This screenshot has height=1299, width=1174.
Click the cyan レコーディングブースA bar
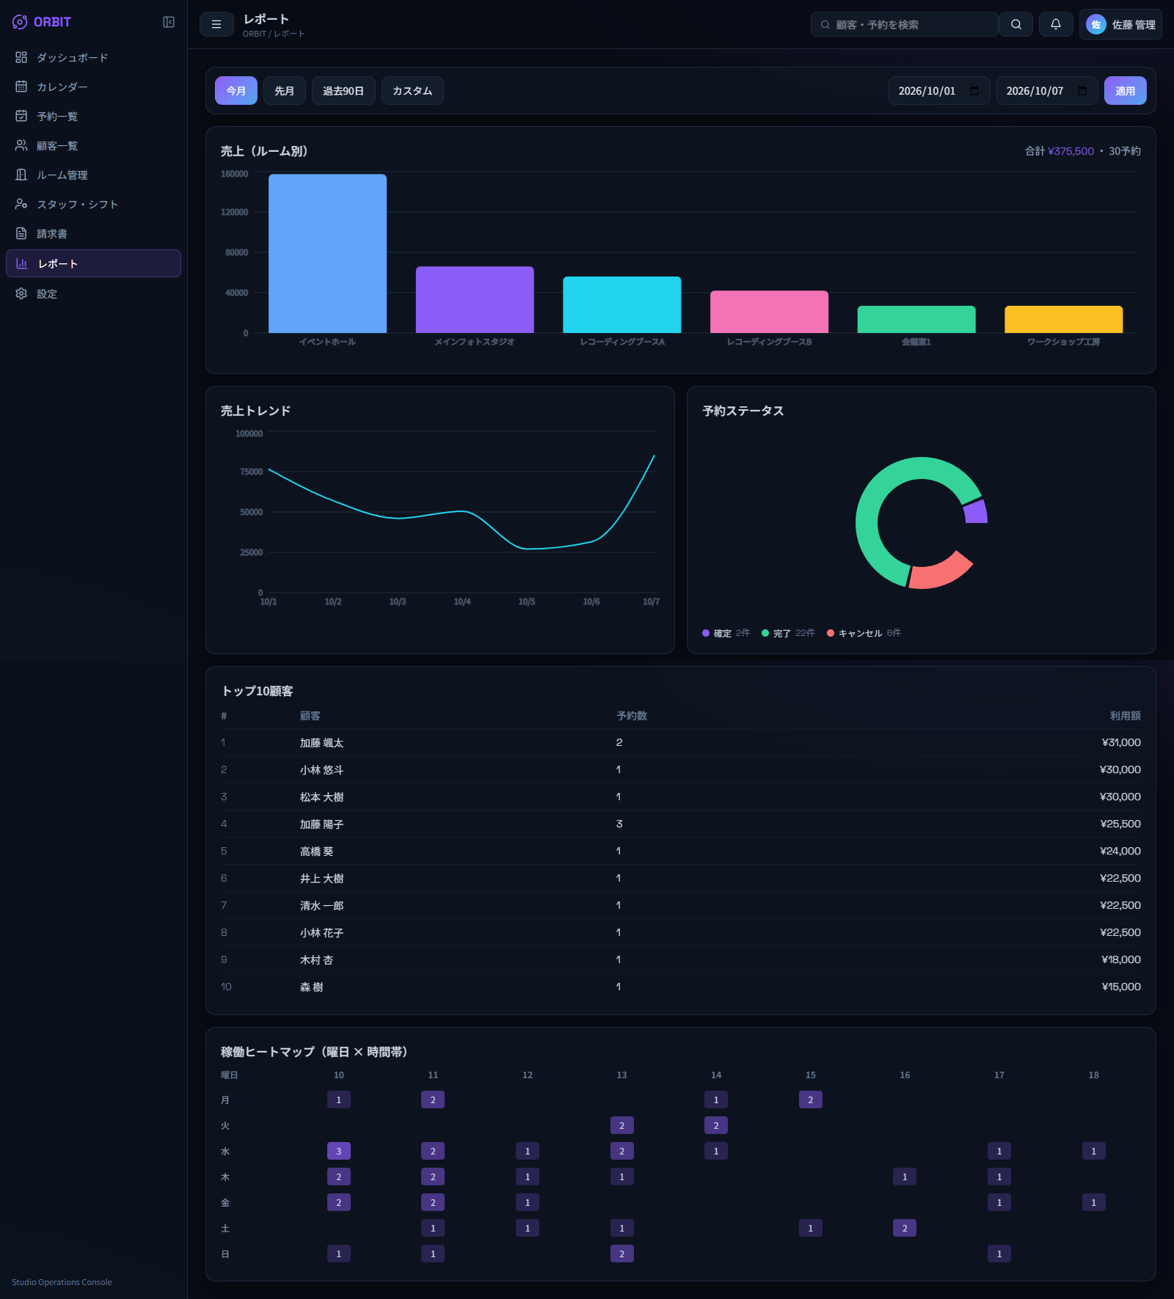622,305
